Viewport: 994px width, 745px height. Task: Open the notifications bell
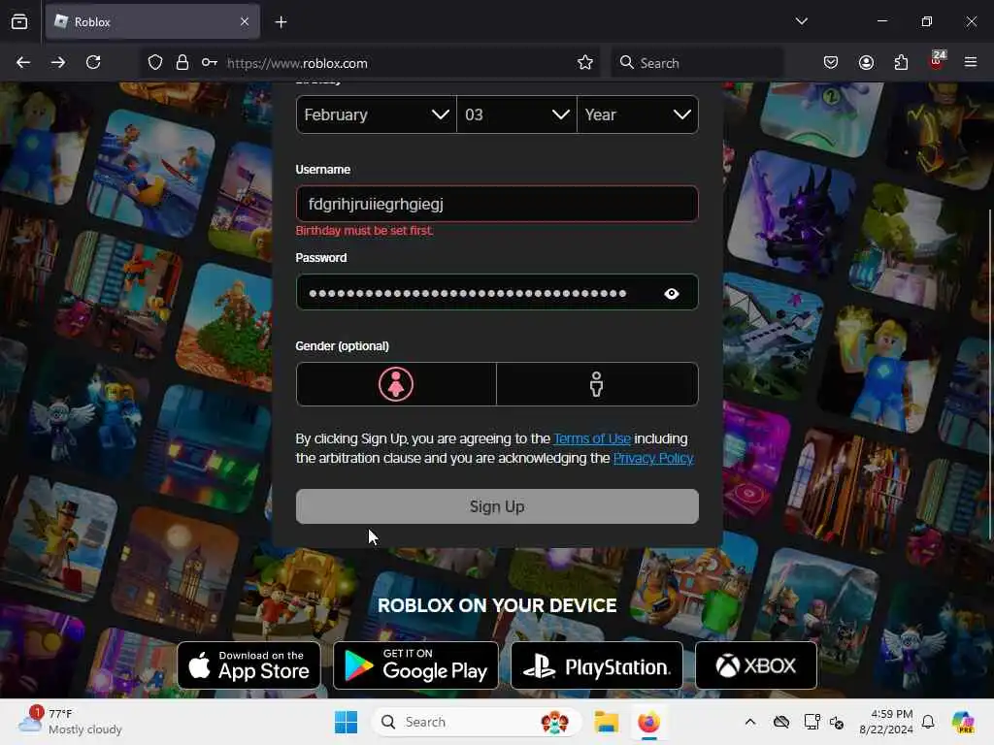(928, 722)
